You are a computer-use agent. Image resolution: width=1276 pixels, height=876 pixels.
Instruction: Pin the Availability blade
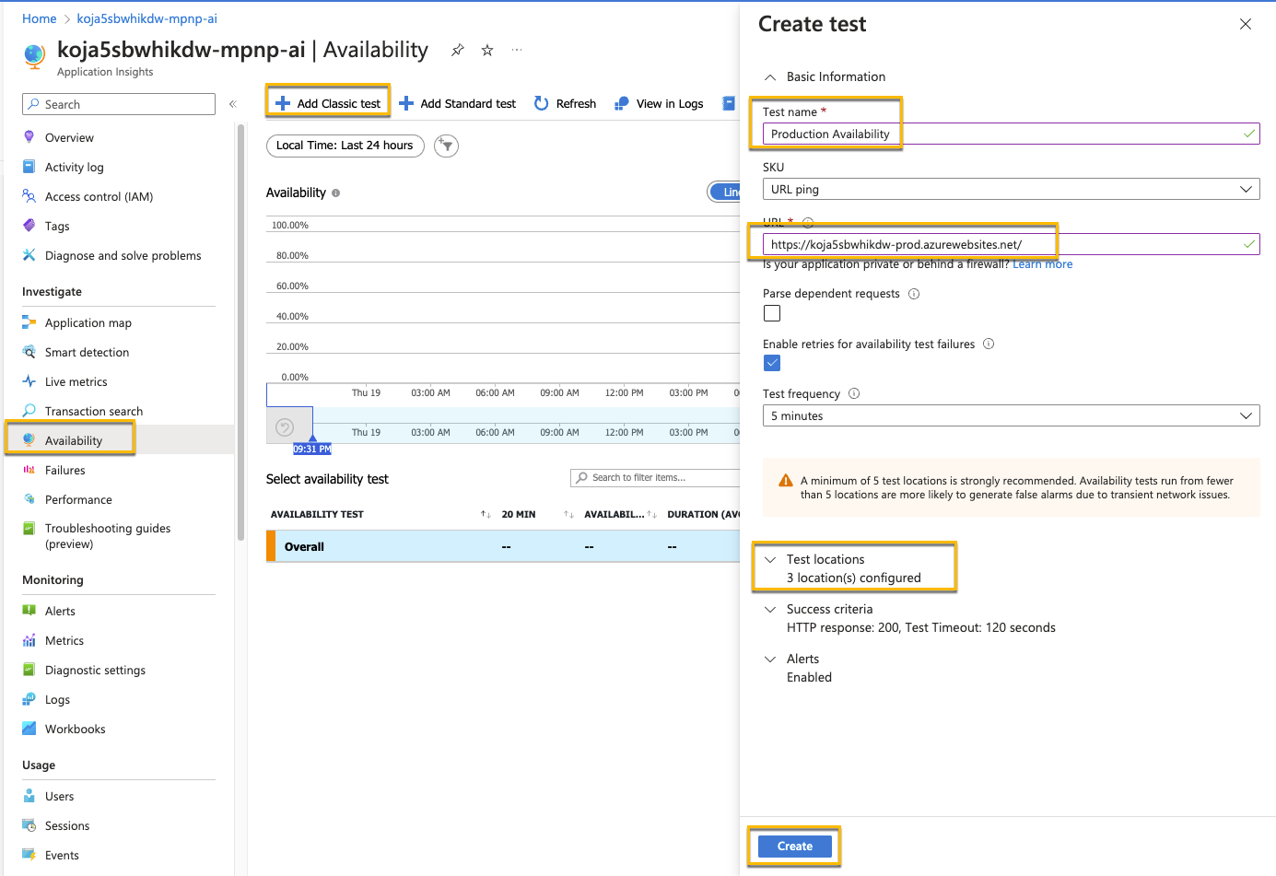tap(458, 50)
